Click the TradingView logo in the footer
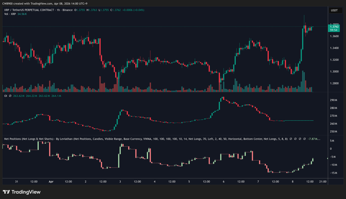The image size is (346, 199). coord(22,192)
